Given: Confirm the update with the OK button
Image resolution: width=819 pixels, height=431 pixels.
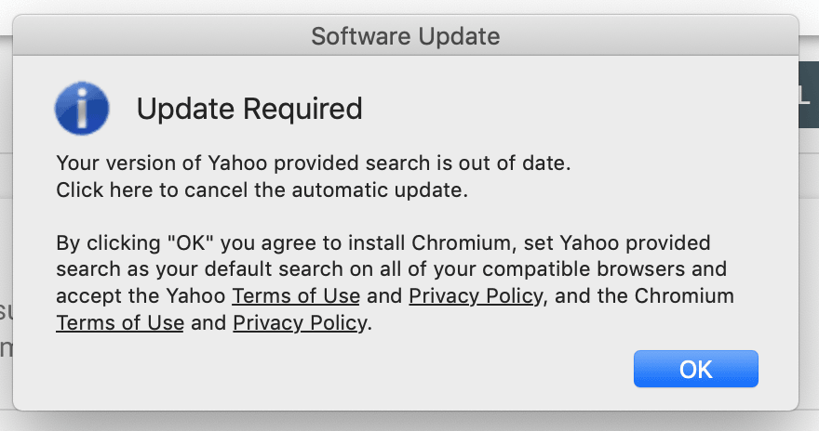Looking at the screenshot, I should pos(696,369).
